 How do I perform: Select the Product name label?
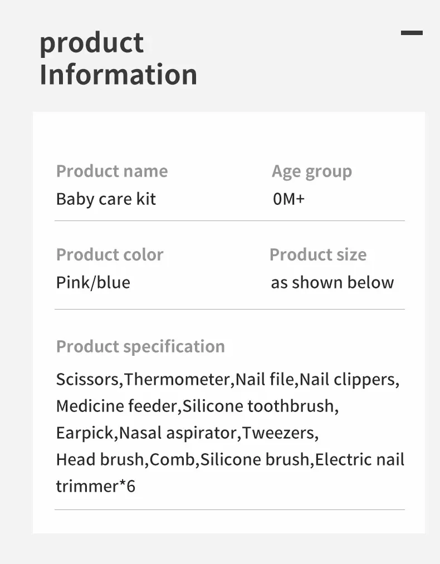(x=111, y=171)
